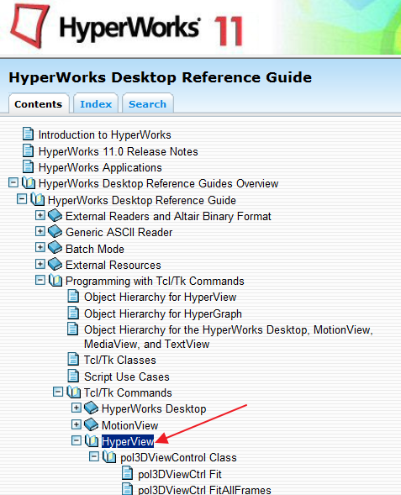Viewport: 401px width, 495px height.
Task: Click page icon beside Introduction to HyperWorks
Action: click(28, 134)
